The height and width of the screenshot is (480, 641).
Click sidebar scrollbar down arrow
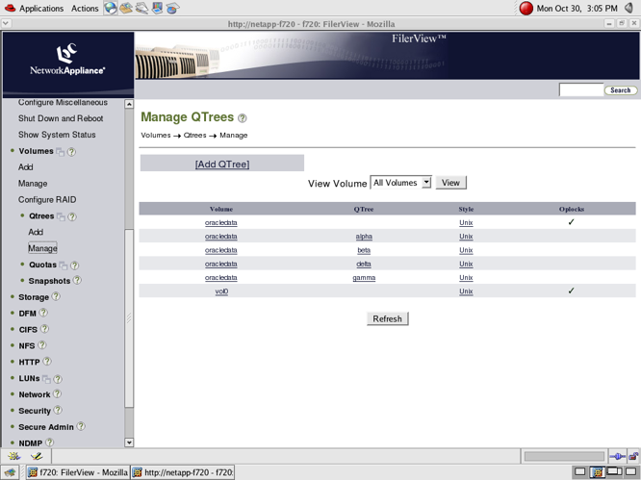[129, 442]
